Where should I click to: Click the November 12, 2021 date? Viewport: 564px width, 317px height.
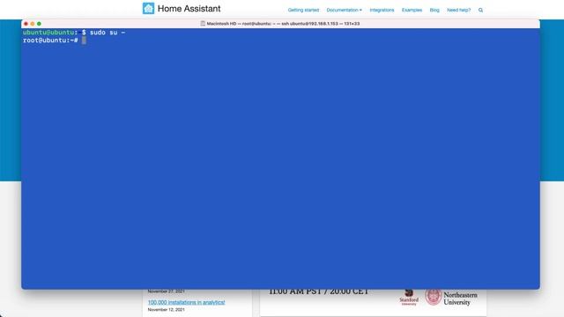pos(167,309)
